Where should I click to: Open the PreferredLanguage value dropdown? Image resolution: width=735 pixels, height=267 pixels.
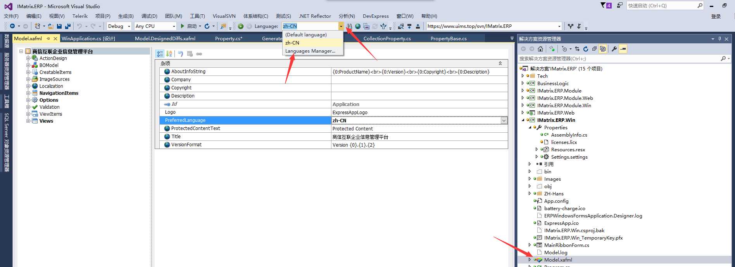504,120
